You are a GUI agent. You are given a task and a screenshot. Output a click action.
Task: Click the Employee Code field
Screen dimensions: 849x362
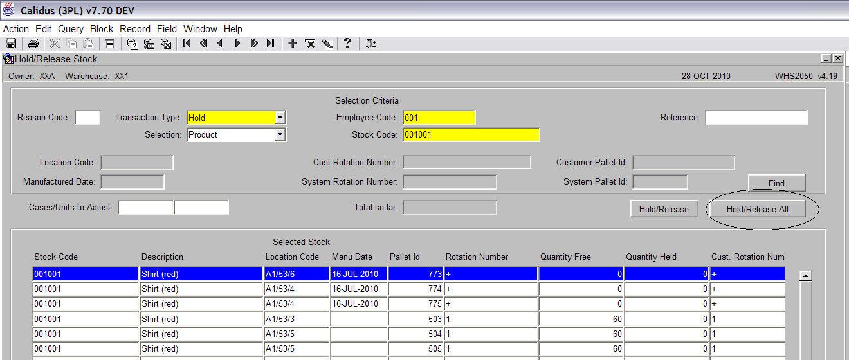[439, 118]
